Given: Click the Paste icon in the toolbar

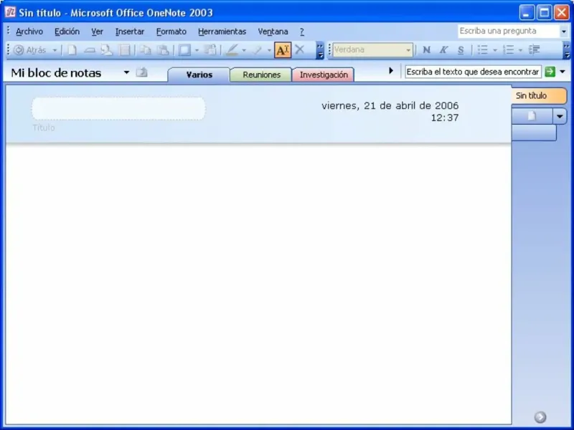Looking at the screenshot, I should (x=163, y=50).
